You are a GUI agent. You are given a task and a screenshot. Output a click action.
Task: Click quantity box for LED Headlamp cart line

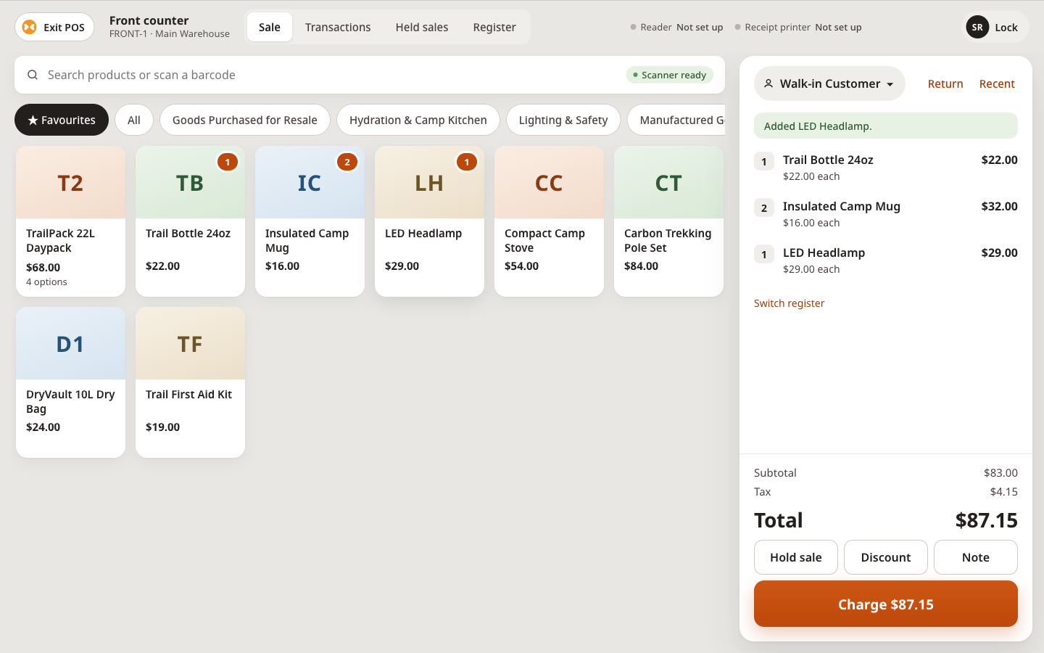coord(764,254)
